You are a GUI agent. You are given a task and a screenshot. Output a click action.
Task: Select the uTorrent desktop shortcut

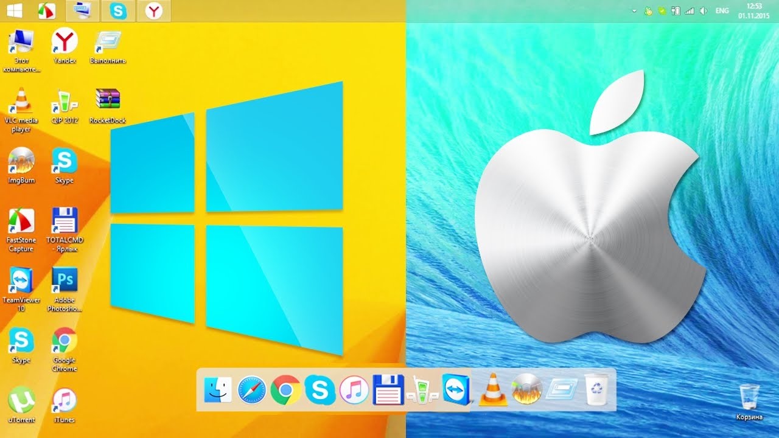tap(21, 406)
